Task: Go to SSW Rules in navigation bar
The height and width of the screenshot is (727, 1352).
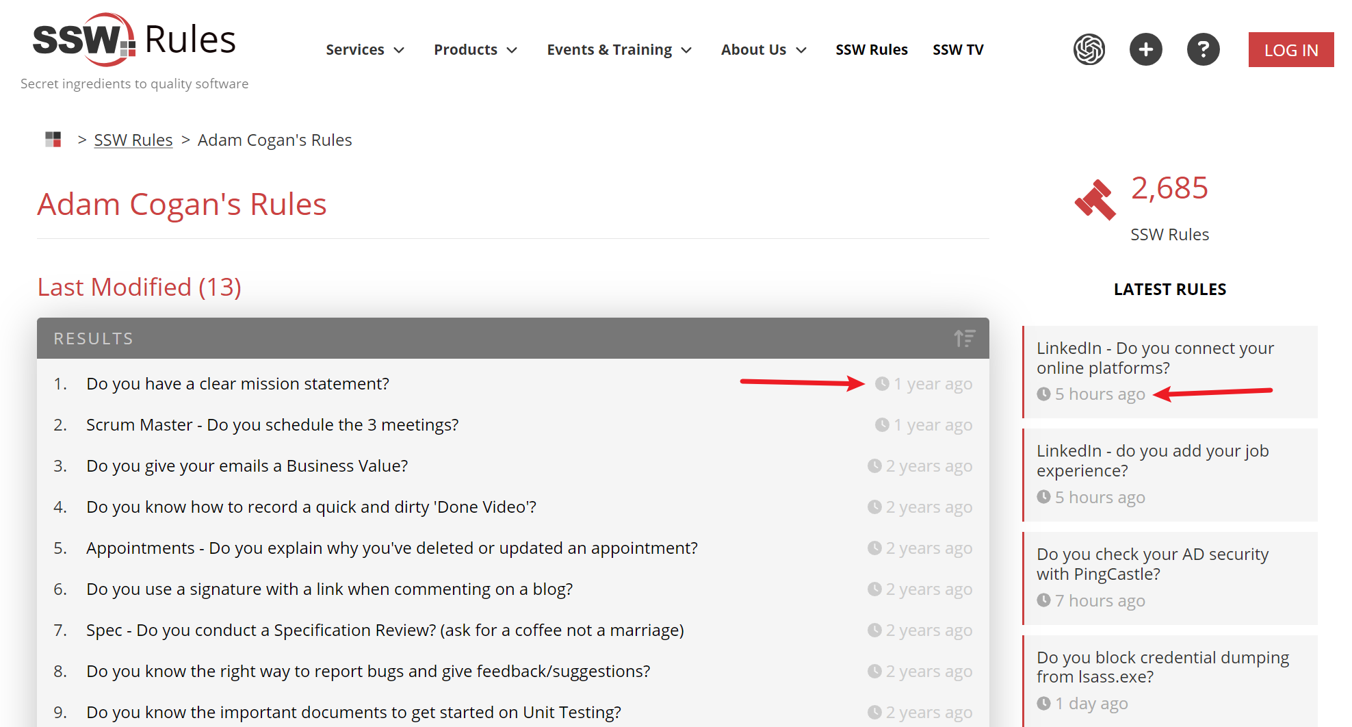Action: tap(871, 50)
